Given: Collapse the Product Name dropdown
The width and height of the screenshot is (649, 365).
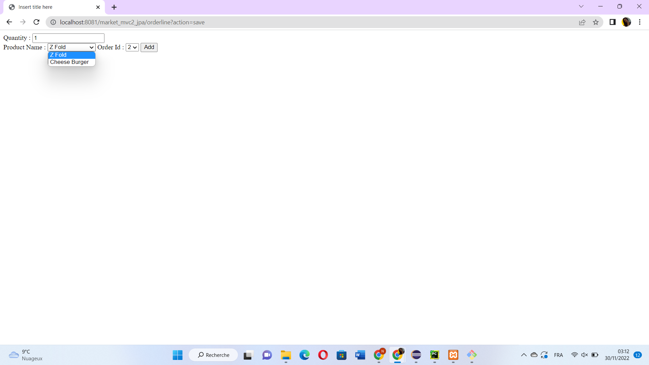Looking at the screenshot, I should [71, 47].
